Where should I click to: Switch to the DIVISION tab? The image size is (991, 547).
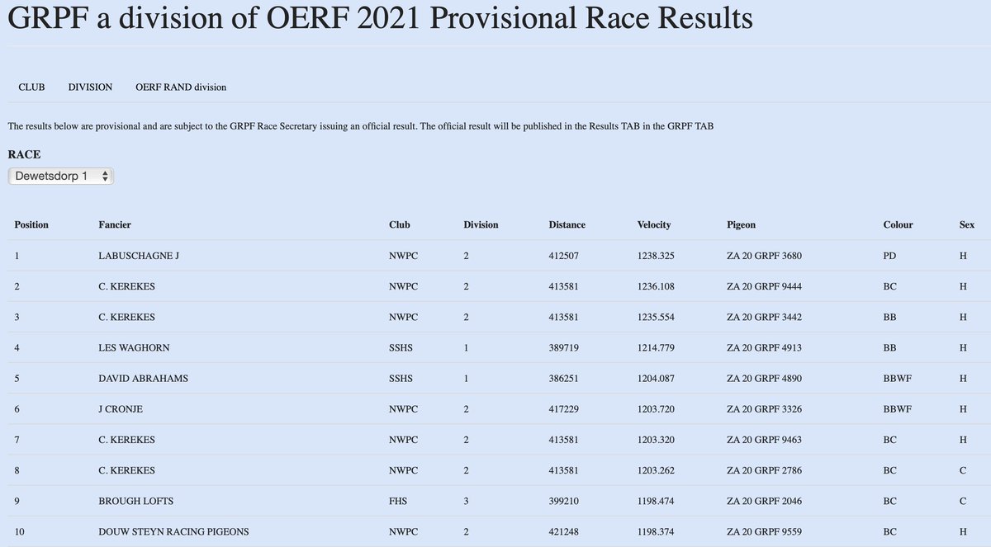(x=90, y=87)
